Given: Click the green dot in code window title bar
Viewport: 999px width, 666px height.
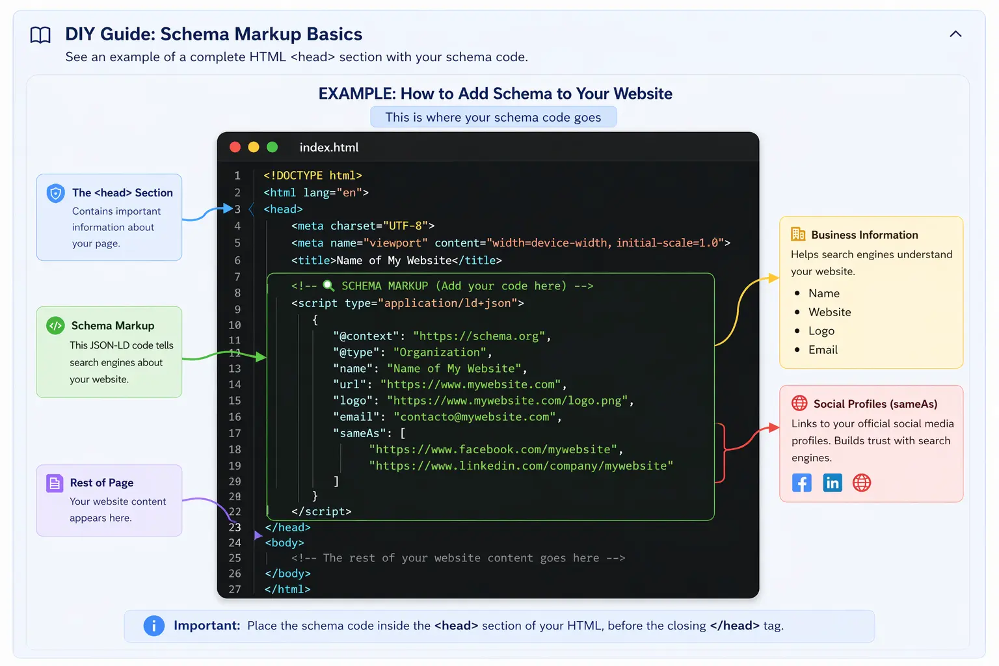Looking at the screenshot, I should click(x=273, y=148).
